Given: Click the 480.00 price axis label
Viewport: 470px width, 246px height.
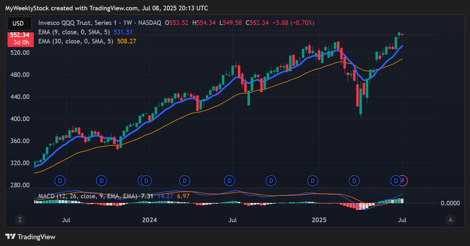Looking at the screenshot, I should tap(21, 74).
